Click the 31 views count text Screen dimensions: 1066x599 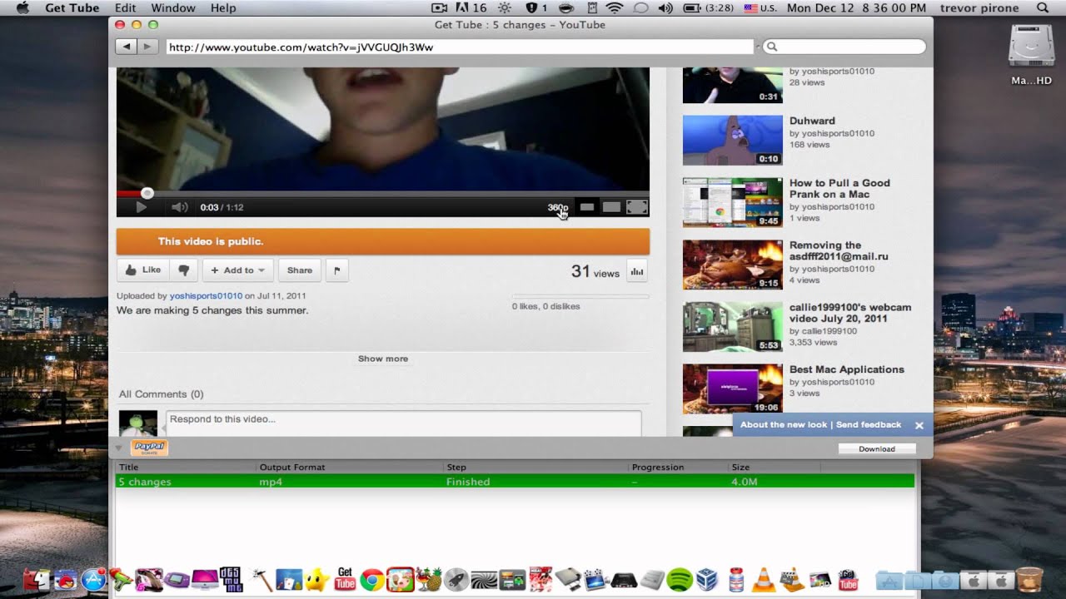[595, 271]
